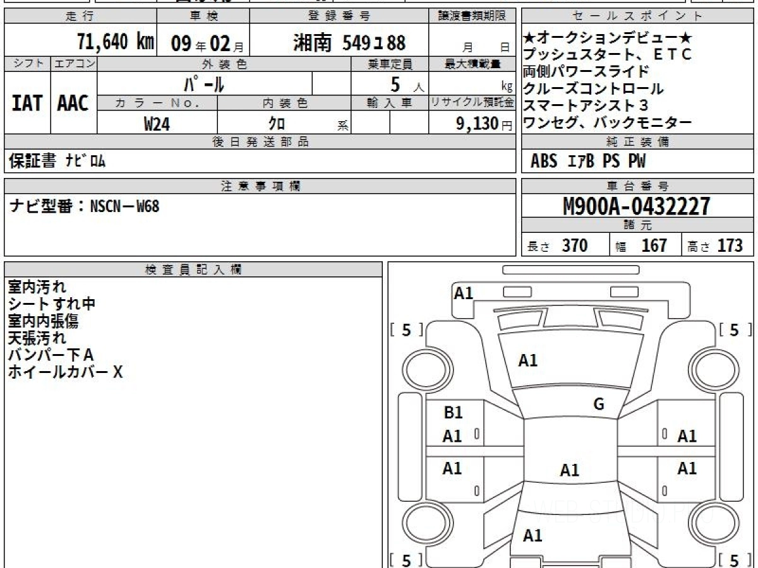Select the height value 173
Screen dimensions: 758x568
click(730, 246)
